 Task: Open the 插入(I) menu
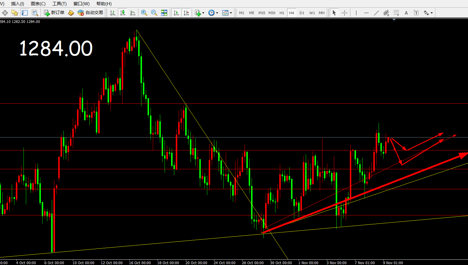point(17,4)
